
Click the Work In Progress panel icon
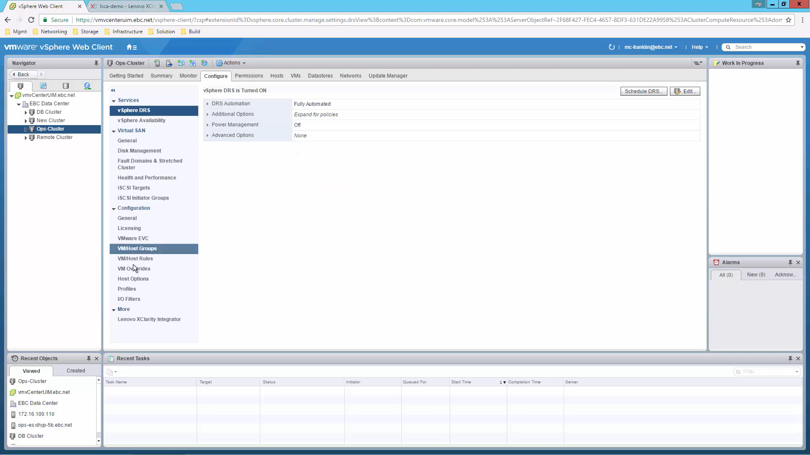pyautogui.click(x=716, y=62)
